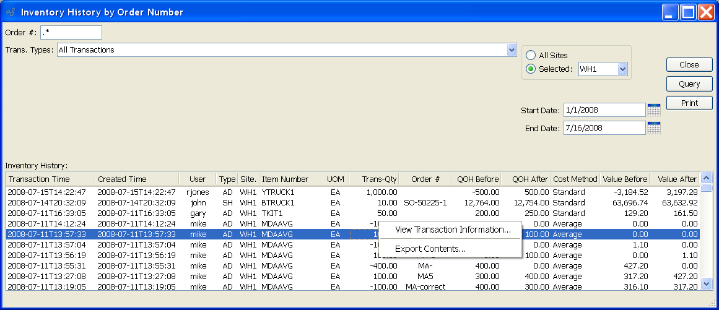Click user john in the table

click(198, 202)
